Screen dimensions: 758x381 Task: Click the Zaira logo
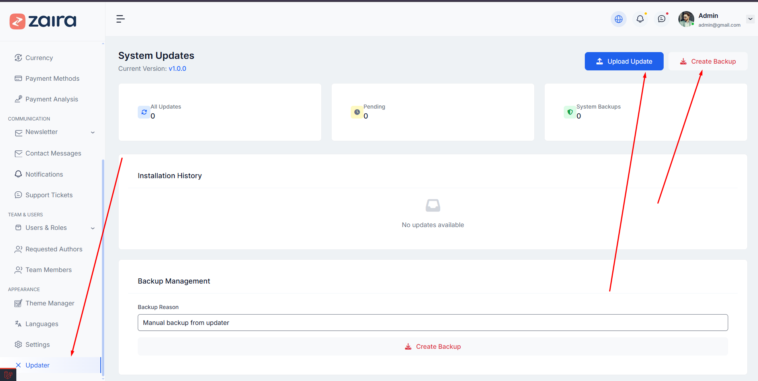point(43,21)
